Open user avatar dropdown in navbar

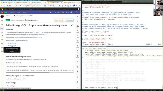[76, 12]
